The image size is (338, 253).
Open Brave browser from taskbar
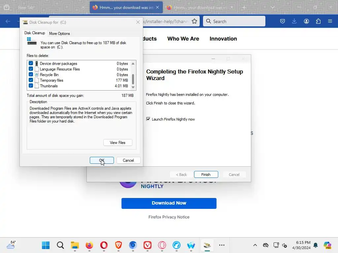pyautogui.click(x=118, y=245)
